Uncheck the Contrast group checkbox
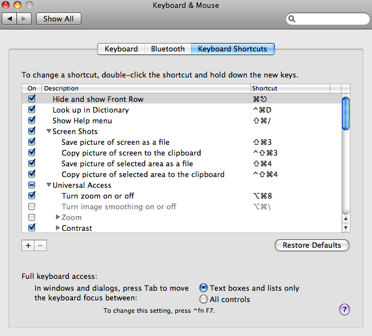This screenshot has width=372, height=336. click(x=32, y=228)
